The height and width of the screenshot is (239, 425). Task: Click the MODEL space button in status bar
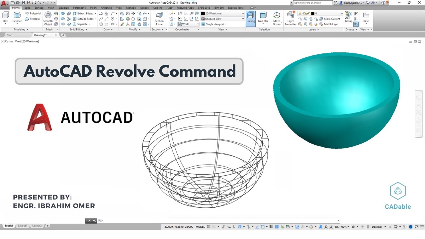(200, 227)
